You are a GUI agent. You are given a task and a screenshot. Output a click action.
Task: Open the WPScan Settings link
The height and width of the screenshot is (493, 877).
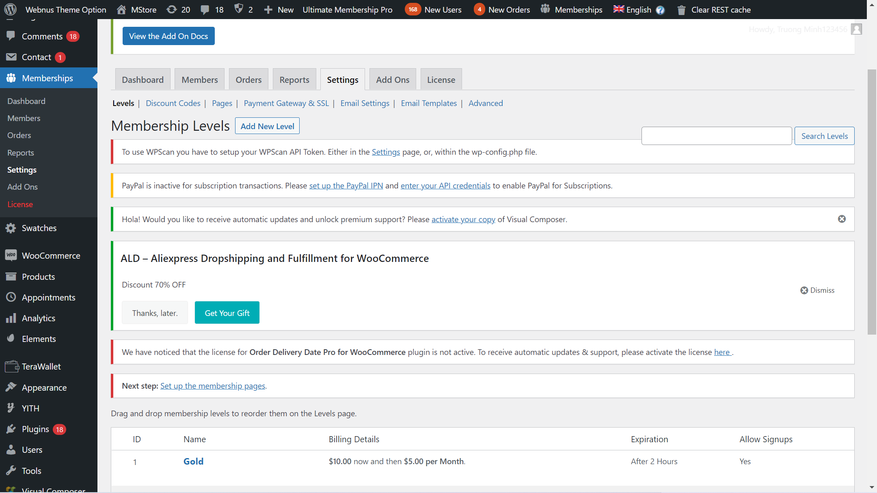click(386, 152)
